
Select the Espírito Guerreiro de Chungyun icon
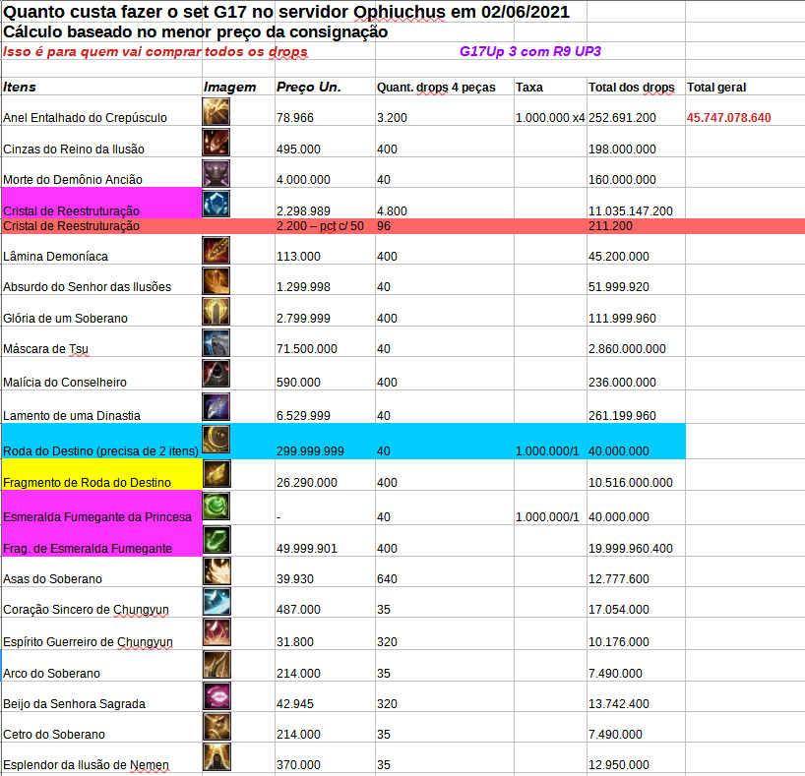click(217, 631)
